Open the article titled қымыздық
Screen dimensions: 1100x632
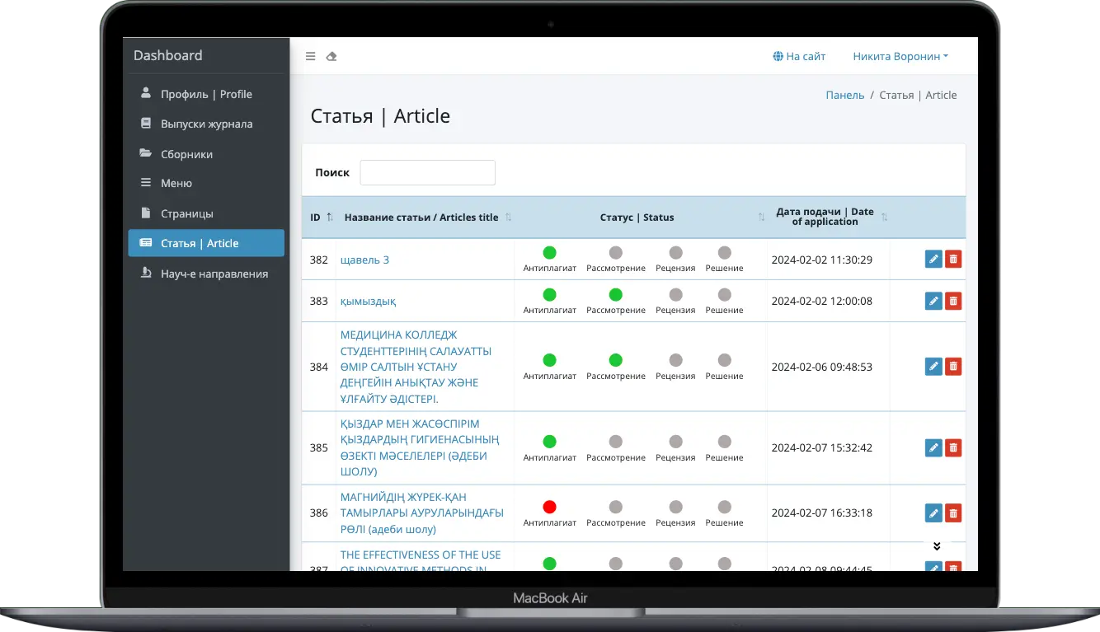click(368, 302)
